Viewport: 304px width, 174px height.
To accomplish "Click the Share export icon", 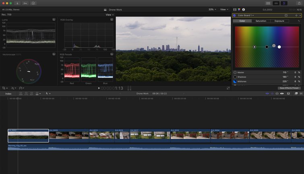I will [x=299, y=3].
